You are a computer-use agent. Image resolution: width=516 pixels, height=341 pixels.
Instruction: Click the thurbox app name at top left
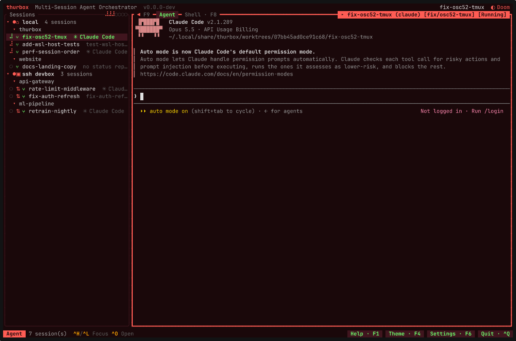pos(17,7)
